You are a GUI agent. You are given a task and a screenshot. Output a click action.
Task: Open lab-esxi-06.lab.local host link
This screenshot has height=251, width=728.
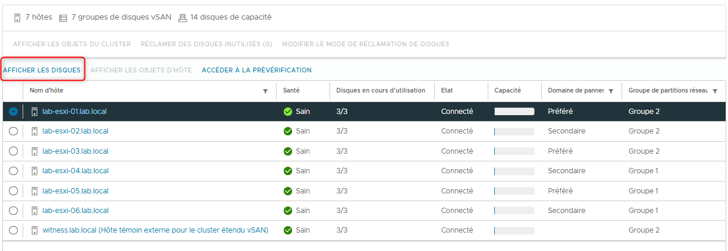coord(75,211)
